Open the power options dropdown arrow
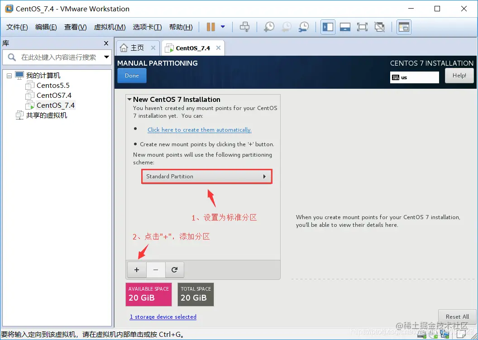478x340 pixels. [223, 27]
